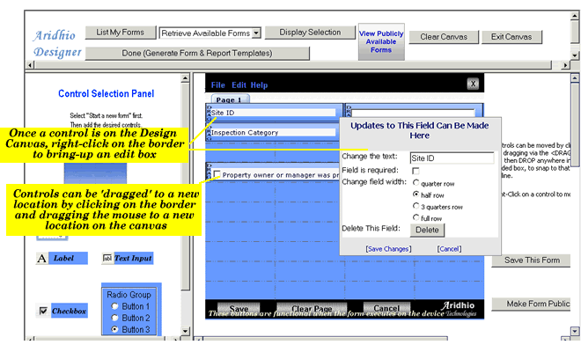The image size is (581, 352).
Task: Open the File menu on the canvas
Action: (218, 85)
